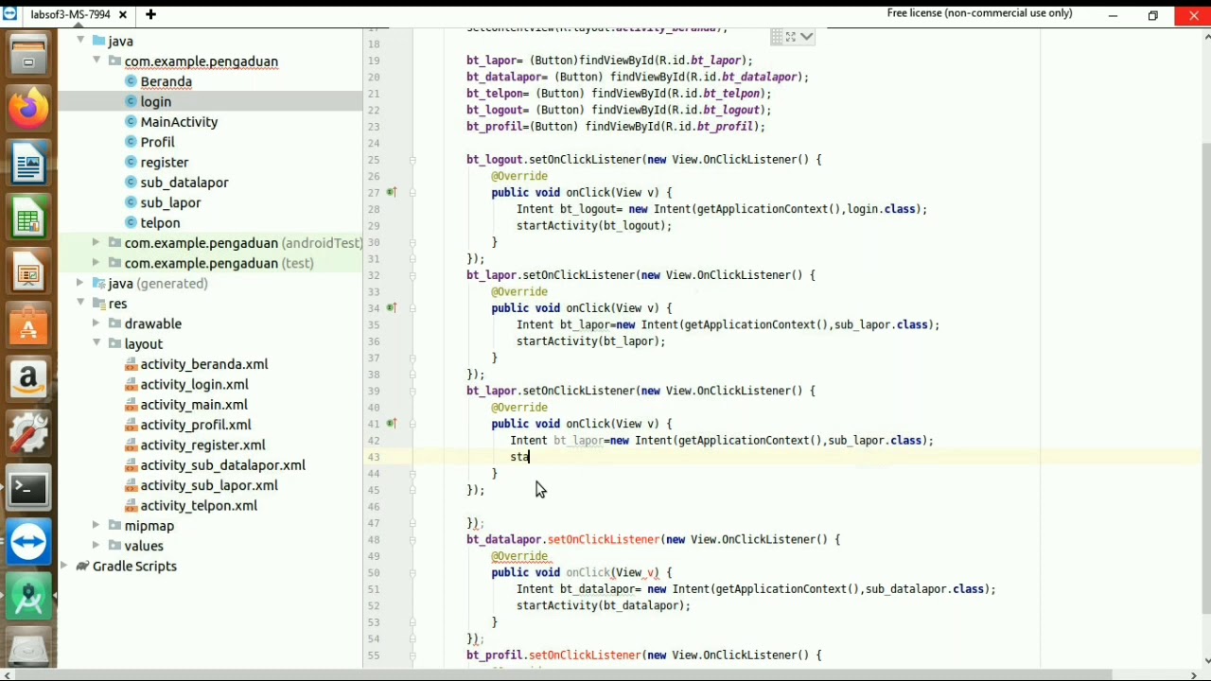
Task: Expand the drawable folder
Action: [97, 323]
